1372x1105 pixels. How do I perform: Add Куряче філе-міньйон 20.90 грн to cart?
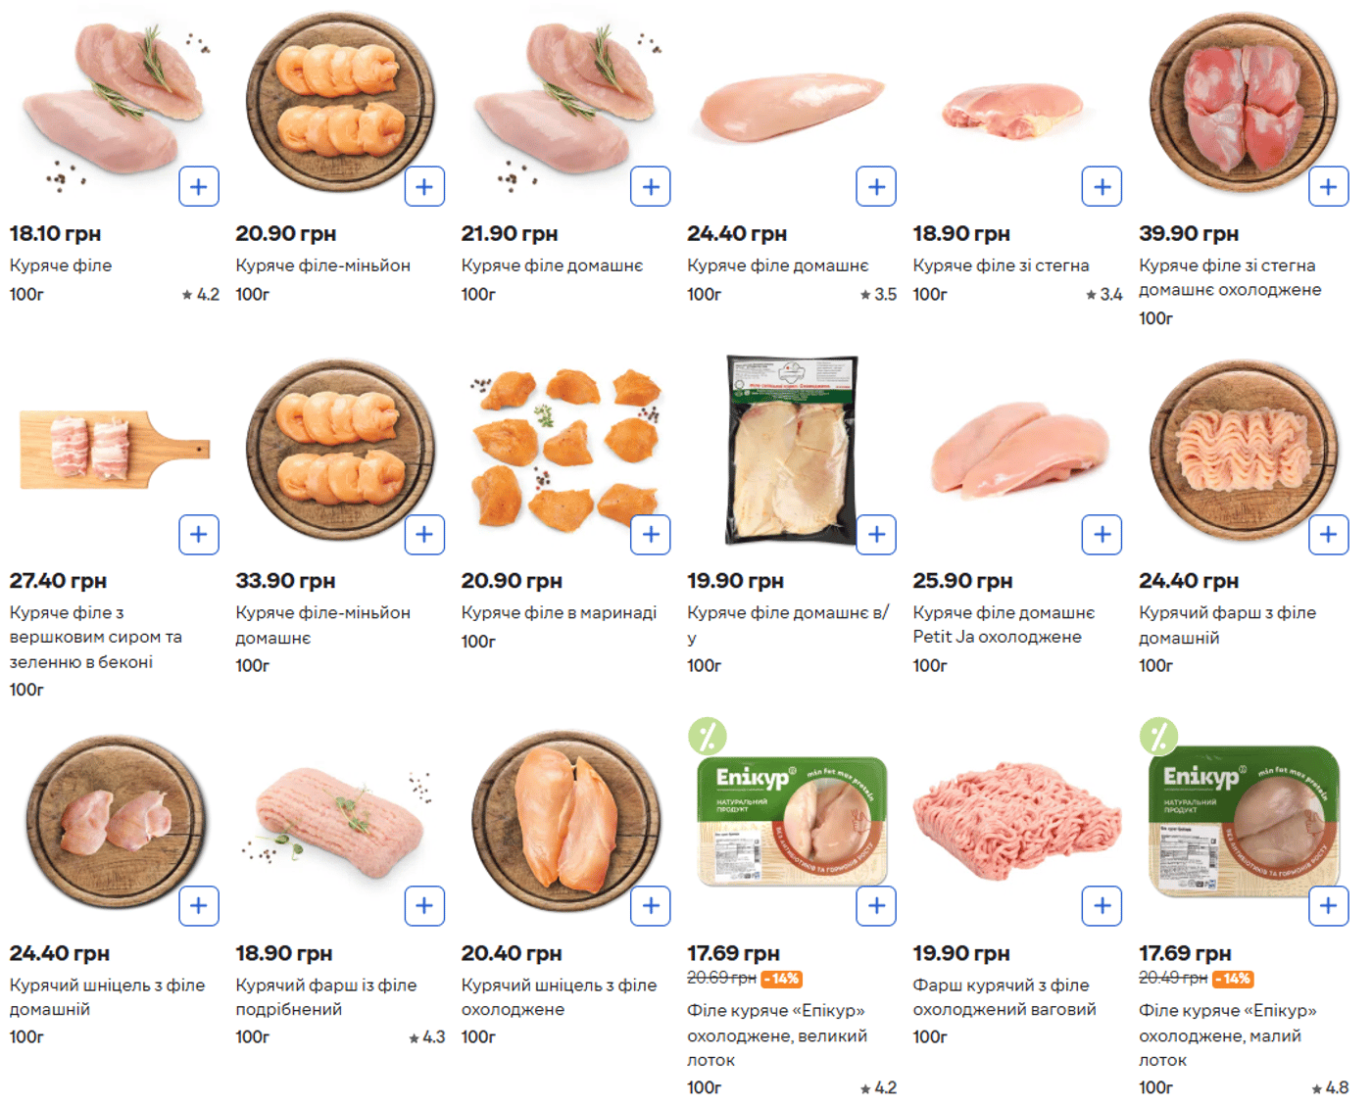(x=424, y=187)
